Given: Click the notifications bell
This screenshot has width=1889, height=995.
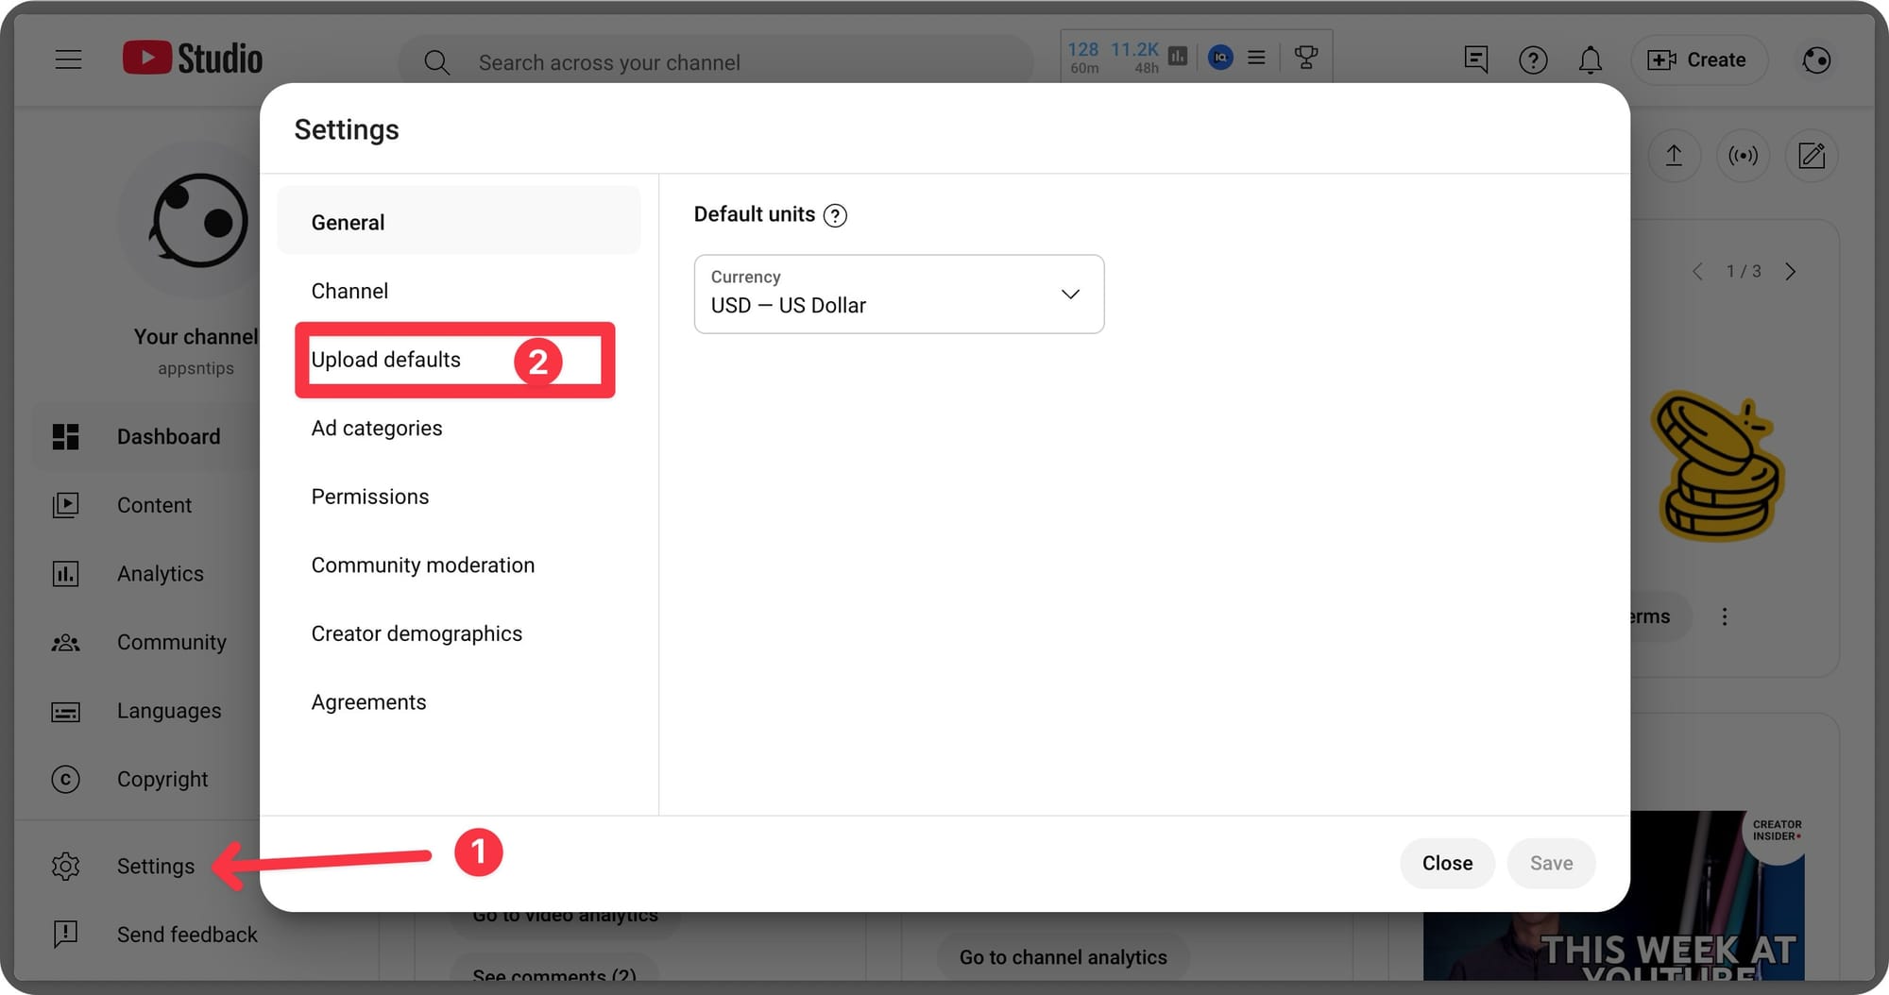Looking at the screenshot, I should [x=1591, y=59].
